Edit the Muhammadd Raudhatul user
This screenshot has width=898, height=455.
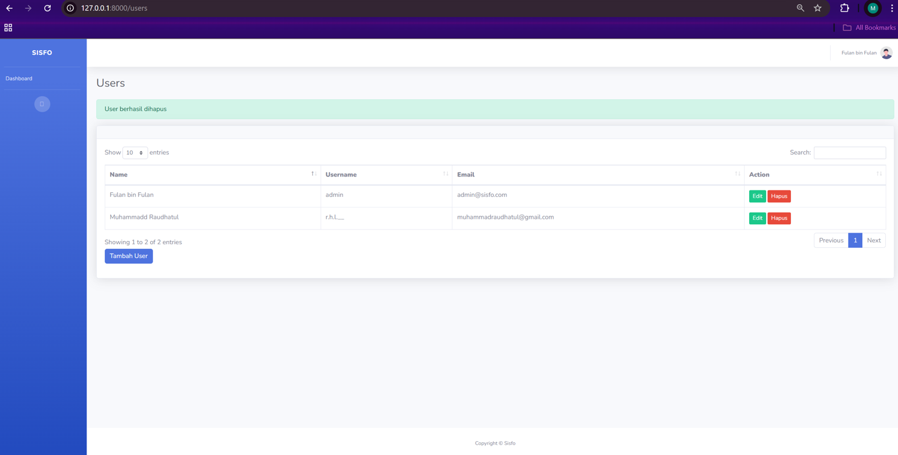coord(757,218)
